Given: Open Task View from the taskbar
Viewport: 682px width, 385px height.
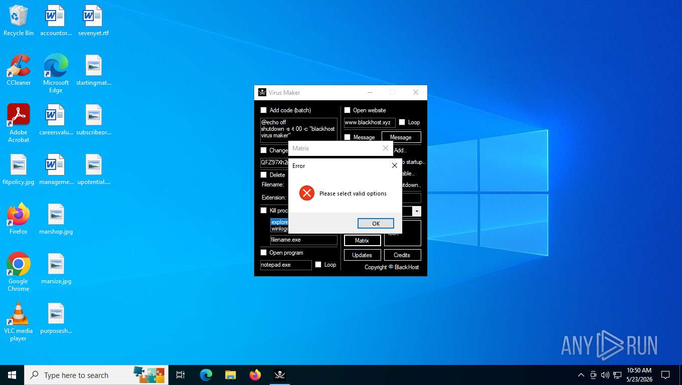Looking at the screenshot, I should pyautogui.click(x=181, y=375).
